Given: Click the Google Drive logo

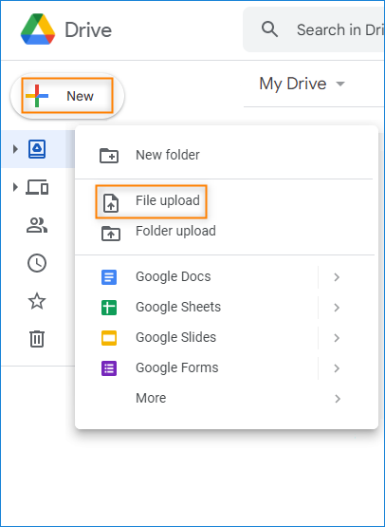Looking at the screenshot, I should point(38,29).
